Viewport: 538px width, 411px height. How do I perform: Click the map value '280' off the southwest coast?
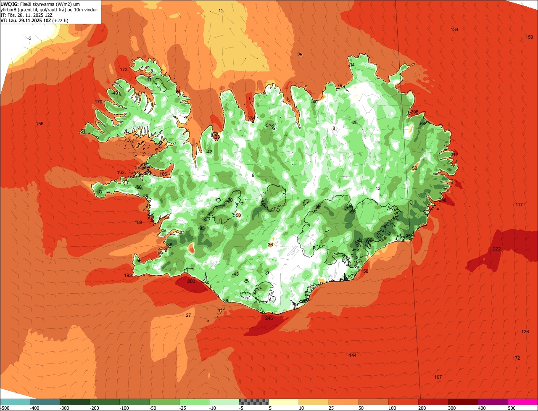(x=191, y=281)
